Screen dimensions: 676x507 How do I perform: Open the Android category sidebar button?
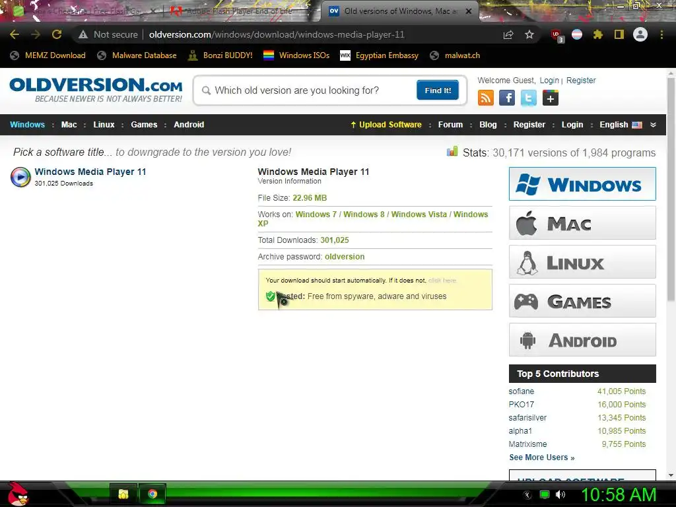coord(582,340)
